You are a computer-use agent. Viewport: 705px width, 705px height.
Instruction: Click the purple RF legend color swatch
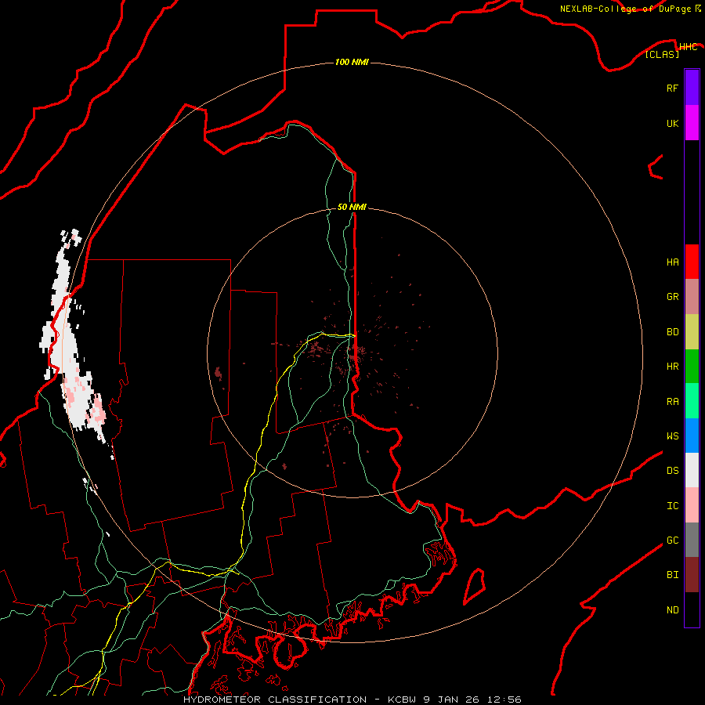tap(692, 88)
